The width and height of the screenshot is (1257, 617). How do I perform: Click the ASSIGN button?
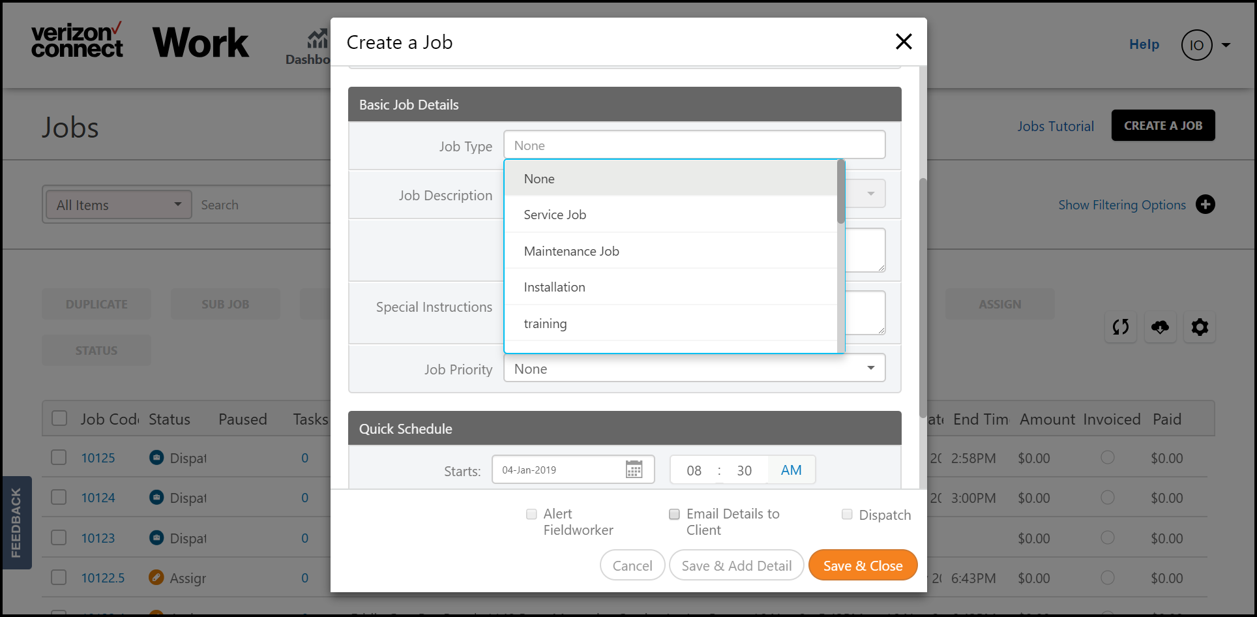click(x=1000, y=304)
